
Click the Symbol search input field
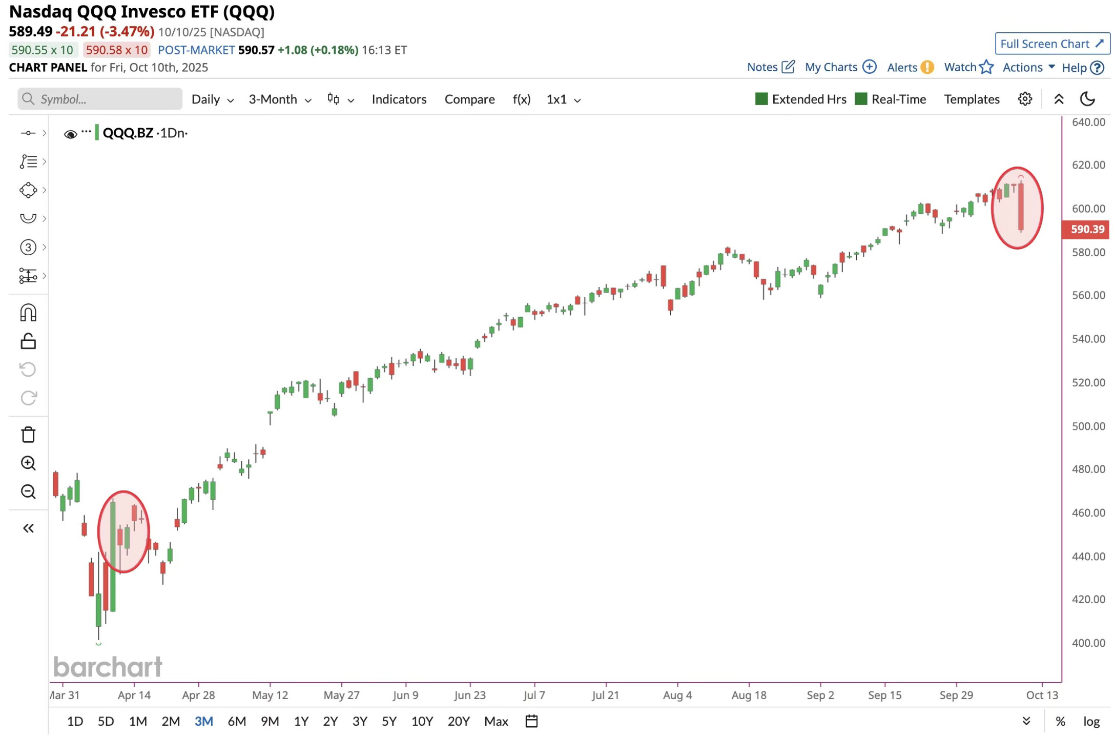[x=100, y=99]
